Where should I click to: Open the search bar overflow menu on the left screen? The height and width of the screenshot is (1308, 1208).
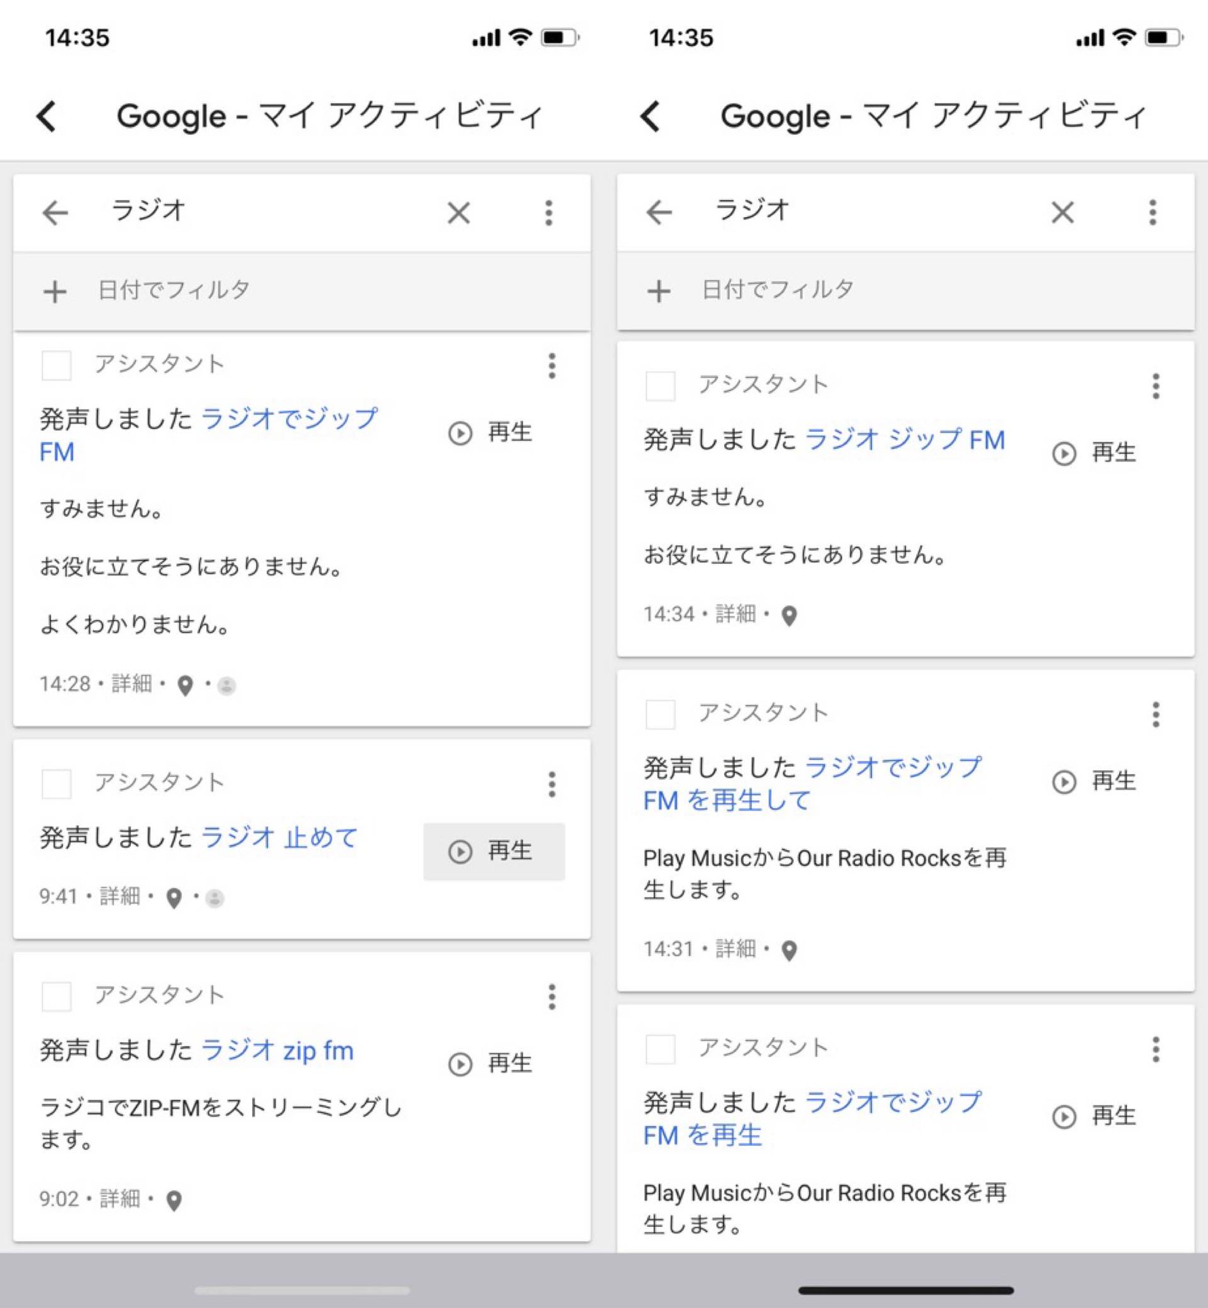coord(548,213)
